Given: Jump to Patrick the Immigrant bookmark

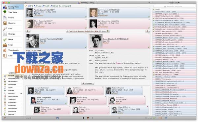Looking at the screenshot, I should click(61, 6).
